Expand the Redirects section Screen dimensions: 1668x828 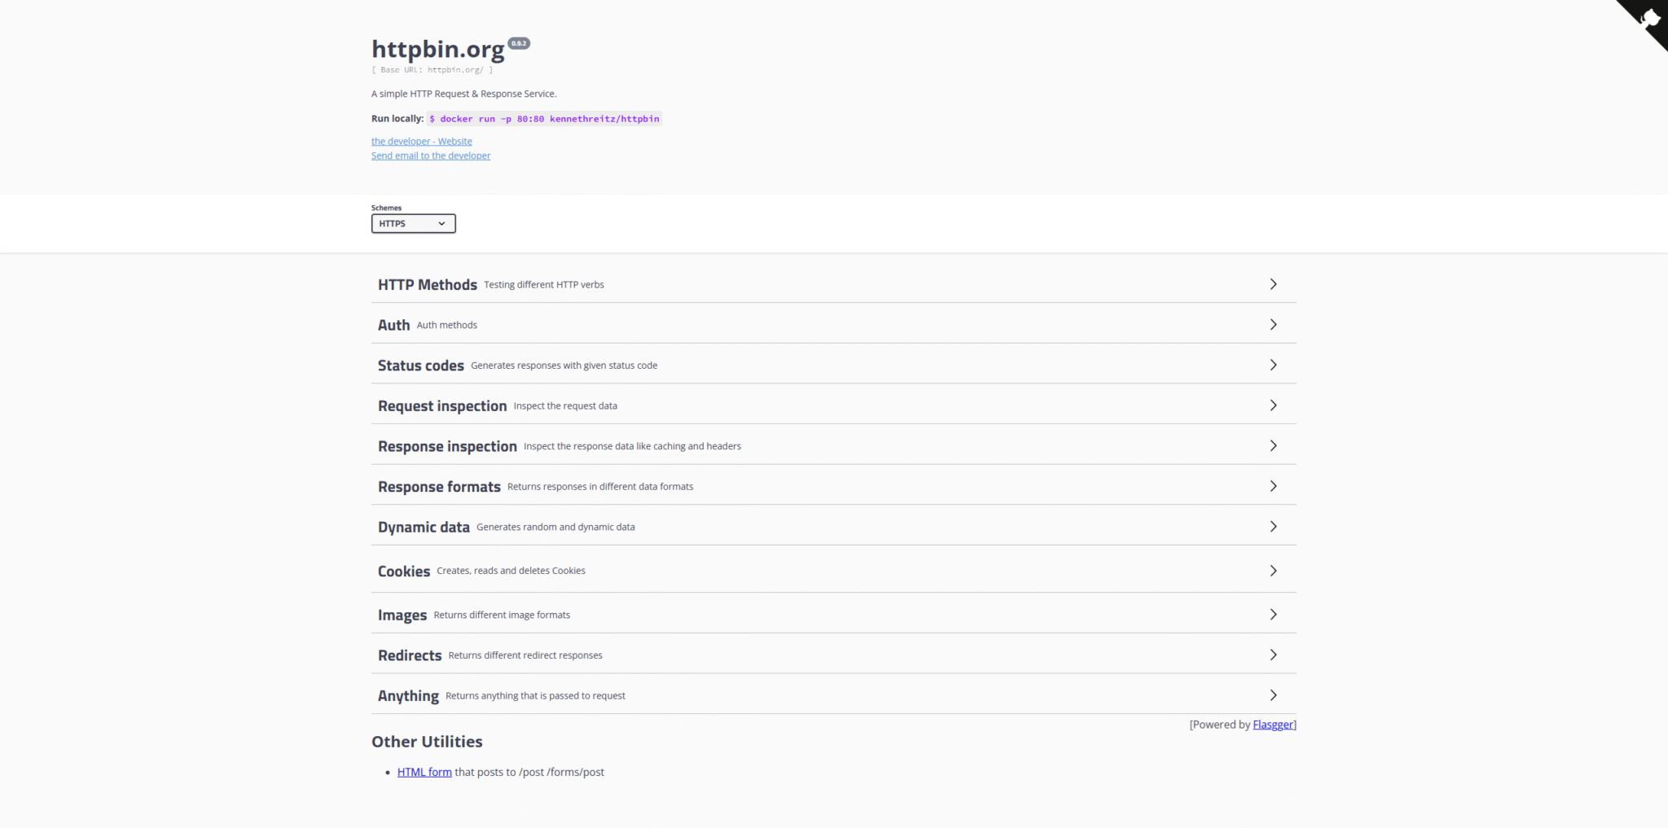coord(1273,654)
